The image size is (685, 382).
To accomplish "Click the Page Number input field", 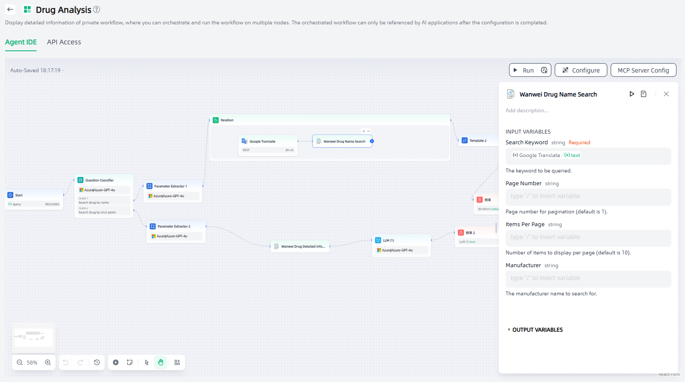I will tap(588, 196).
